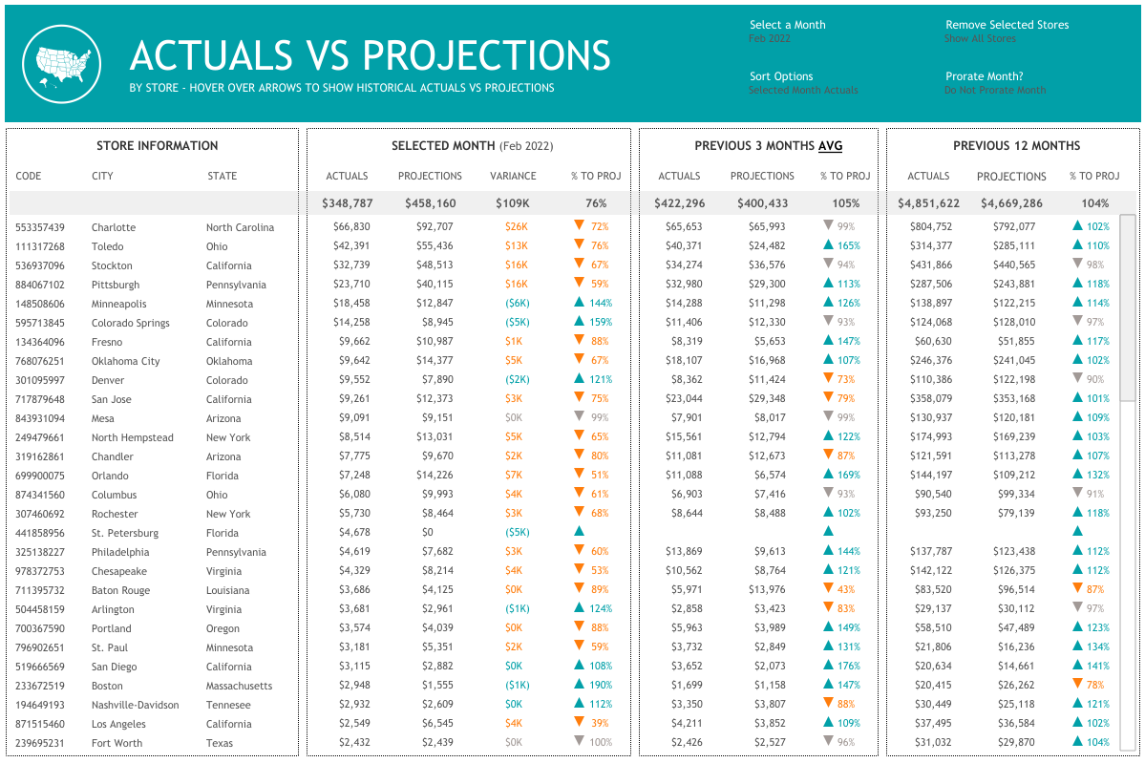The image size is (1145, 763).
Task: Click the Selected Month PROJECTIONS header
Action: pyautogui.click(x=430, y=176)
